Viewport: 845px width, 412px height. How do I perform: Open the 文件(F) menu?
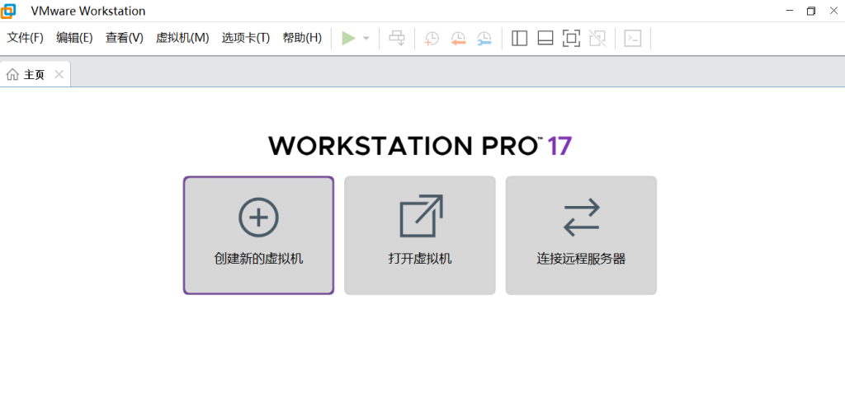pos(25,38)
